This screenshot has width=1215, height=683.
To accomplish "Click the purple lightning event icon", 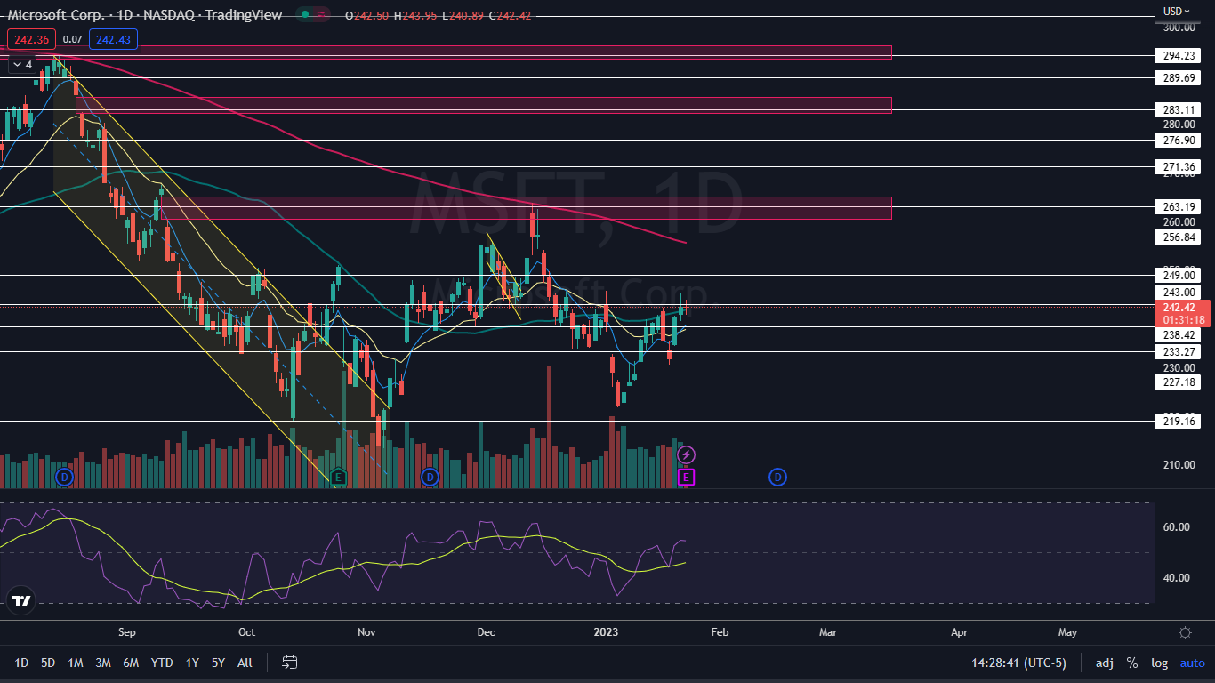I will click(686, 455).
